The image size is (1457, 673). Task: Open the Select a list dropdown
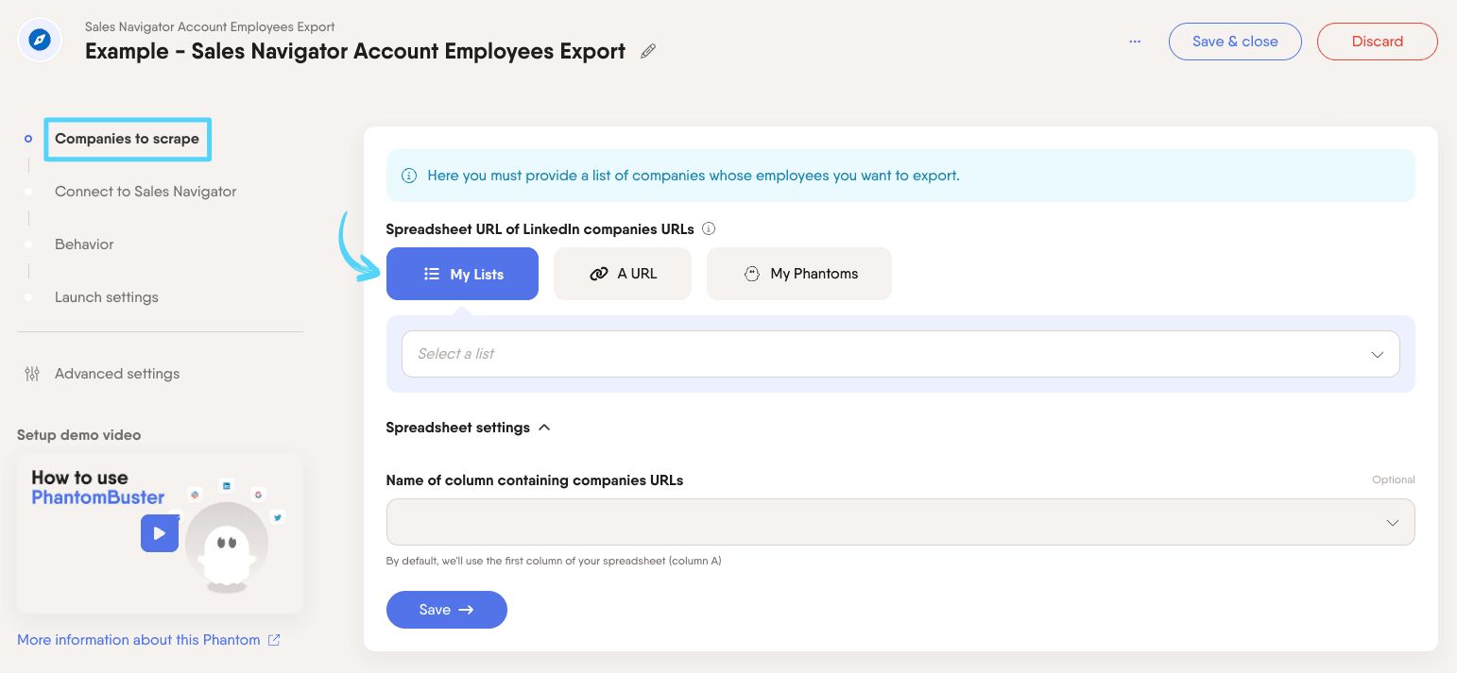tap(900, 354)
